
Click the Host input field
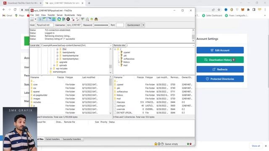pyautogui.click(x=45, y=25)
